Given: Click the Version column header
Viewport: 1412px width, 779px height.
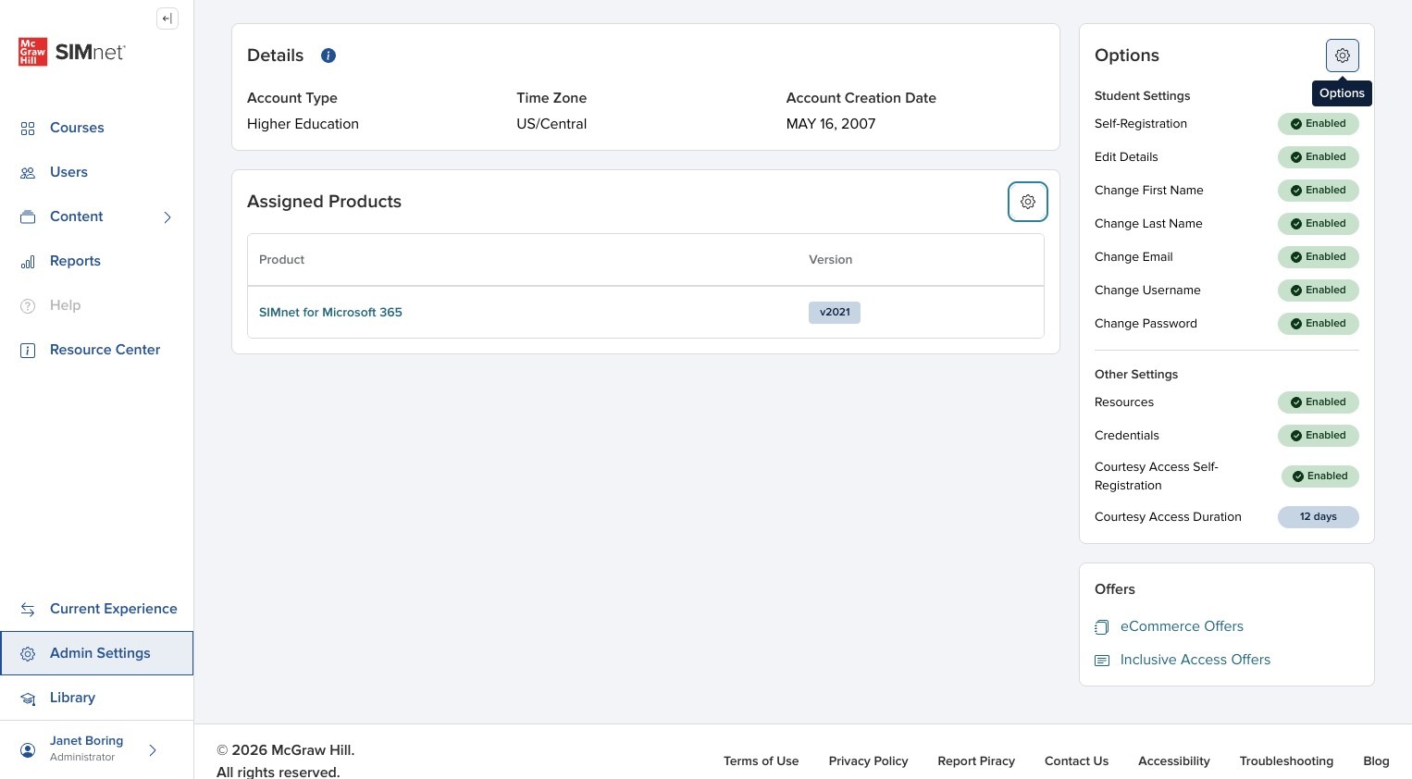Looking at the screenshot, I should [830, 260].
